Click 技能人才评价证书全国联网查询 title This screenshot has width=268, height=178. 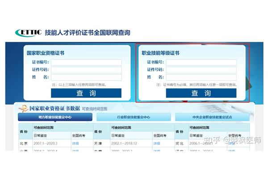tap(88, 32)
